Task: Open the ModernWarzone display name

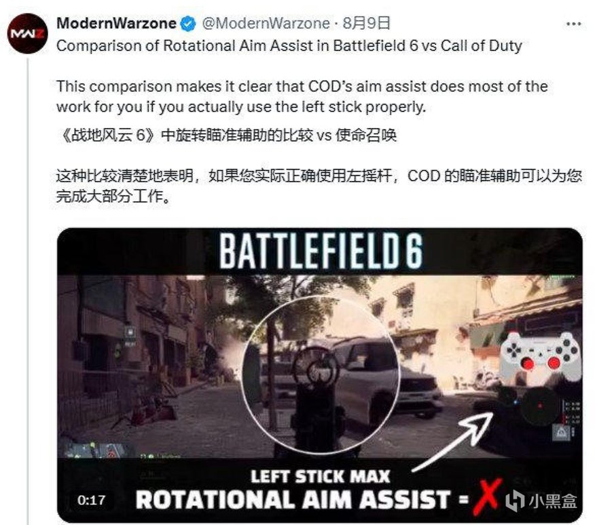Action: 116,24
